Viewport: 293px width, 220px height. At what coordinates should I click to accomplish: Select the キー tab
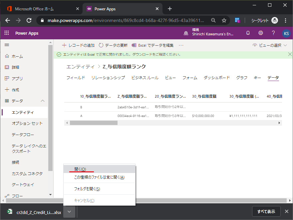[x=257, y=78]
